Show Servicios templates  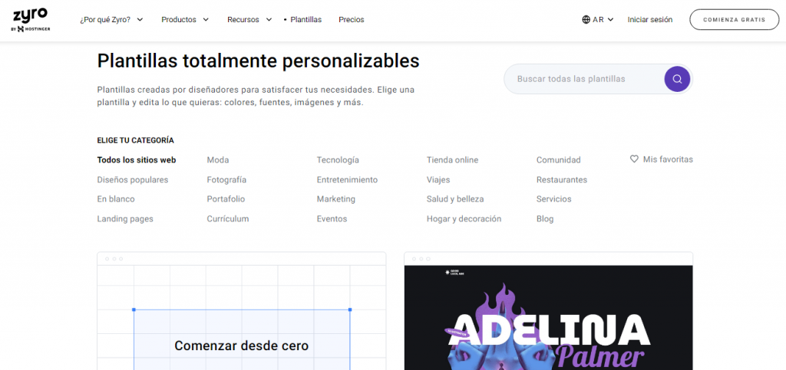click(553, 199)
